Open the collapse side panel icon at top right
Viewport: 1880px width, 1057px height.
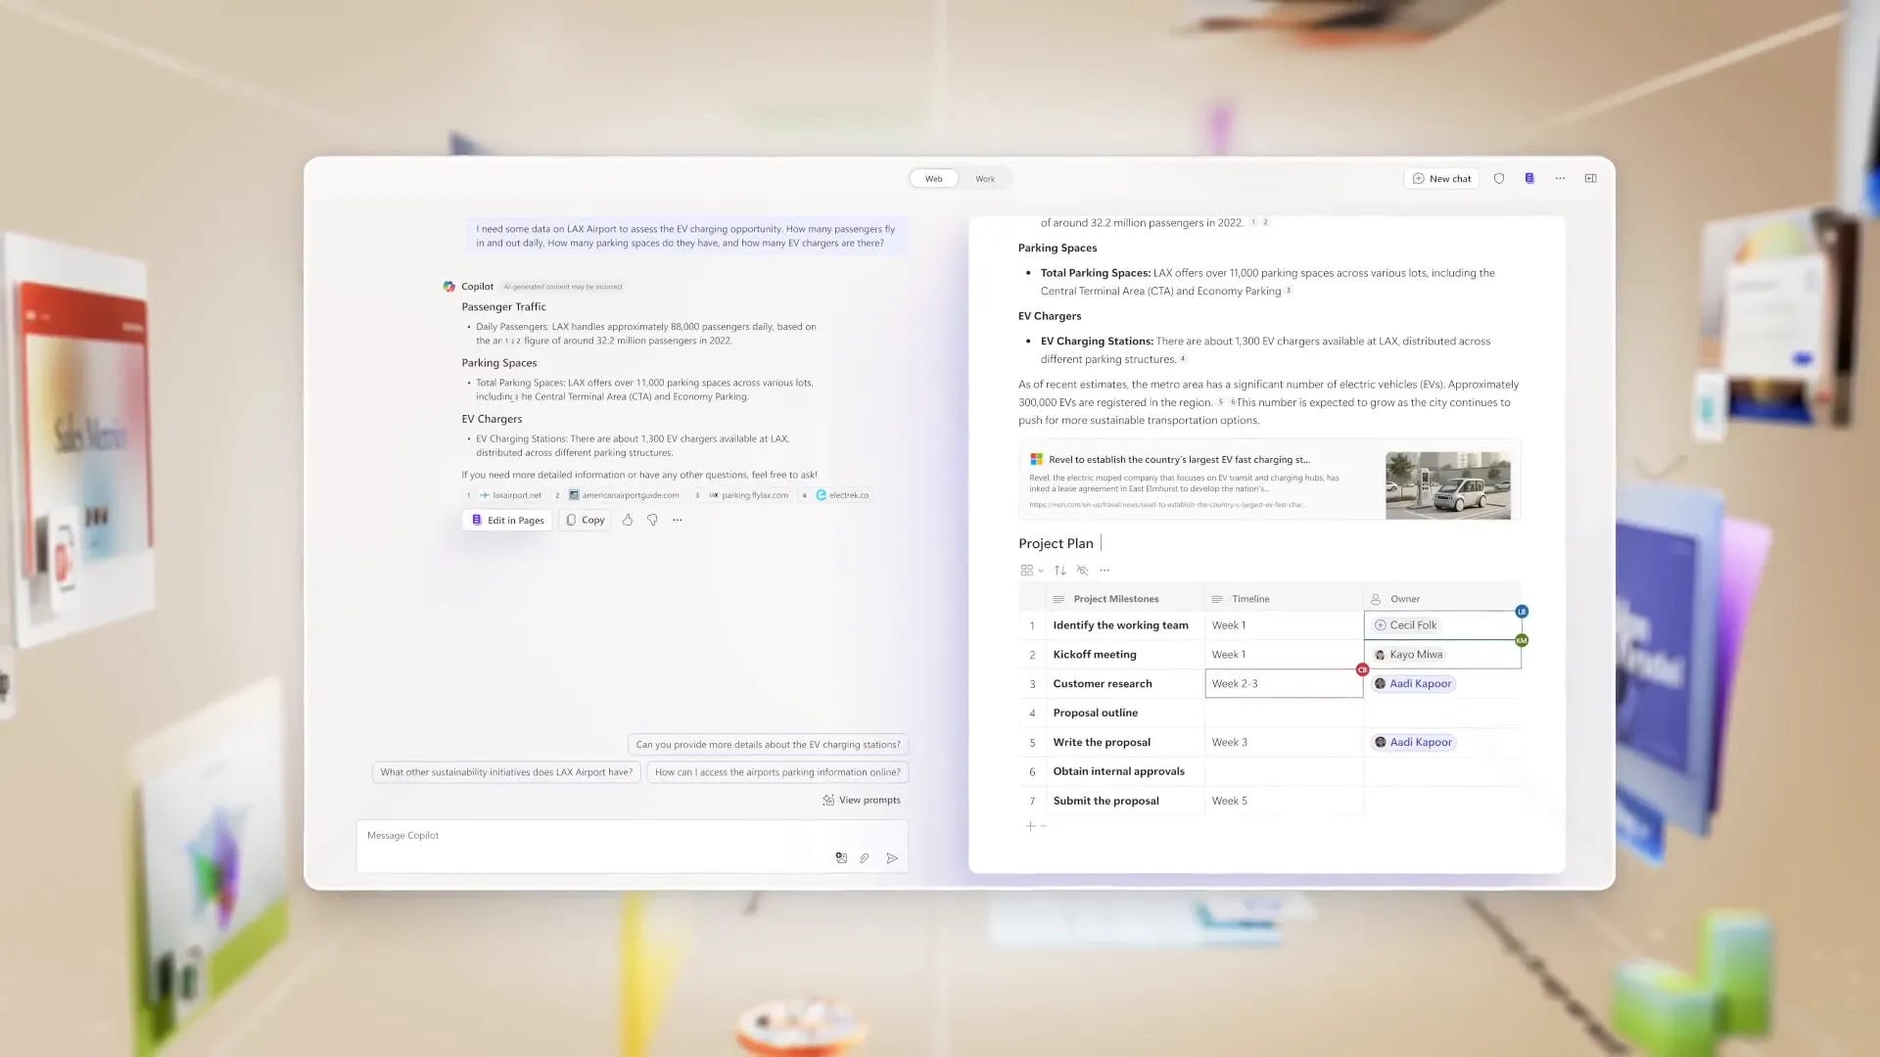pos(1590,178)
